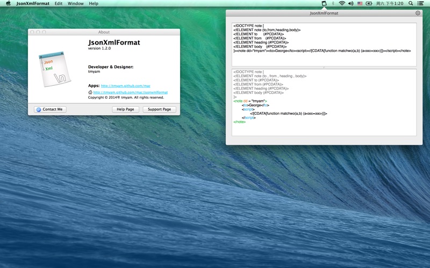Open the Wi-Fi status menu

click(x=342, y=3)
